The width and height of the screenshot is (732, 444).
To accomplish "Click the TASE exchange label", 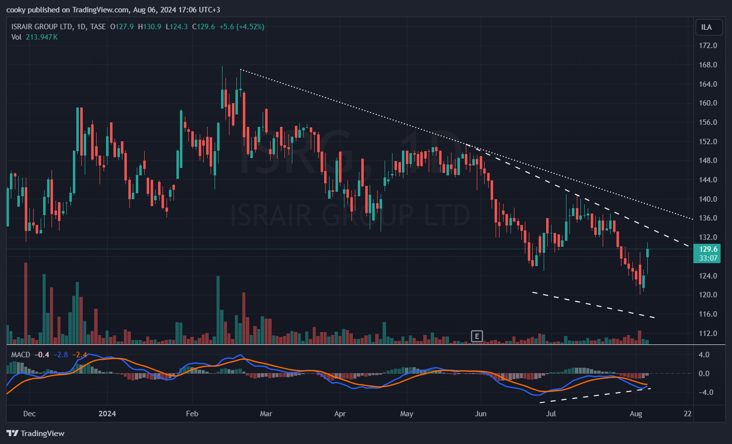I will point(98,27).
